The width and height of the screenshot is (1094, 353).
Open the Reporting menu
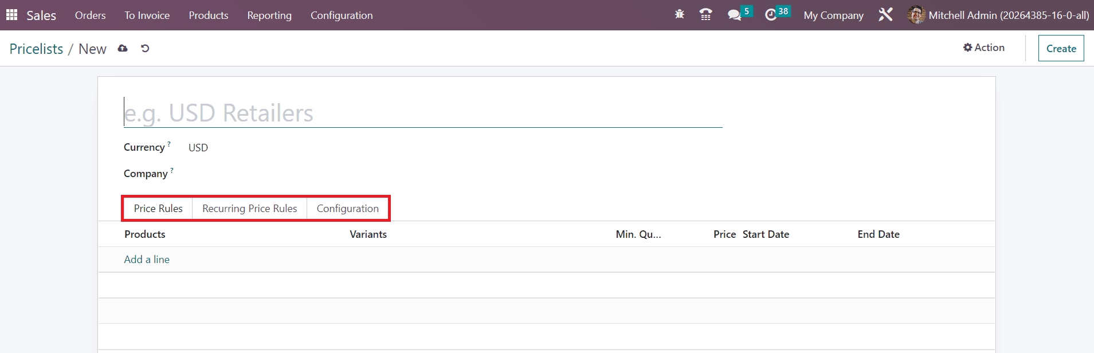tap(269, 15)
